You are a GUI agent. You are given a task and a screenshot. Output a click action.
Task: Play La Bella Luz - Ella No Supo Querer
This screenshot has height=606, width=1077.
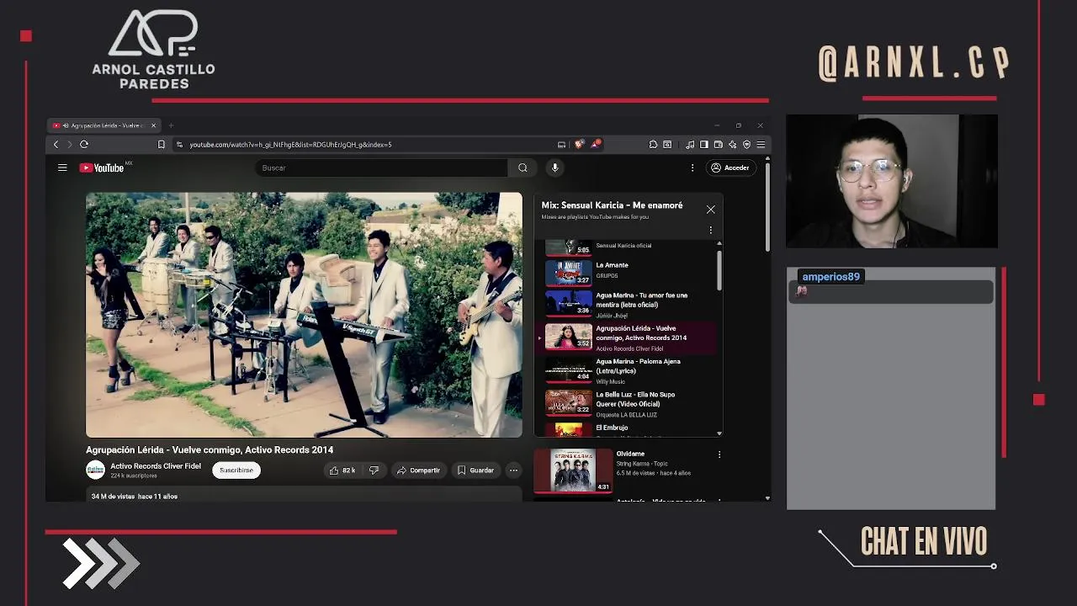627,404
